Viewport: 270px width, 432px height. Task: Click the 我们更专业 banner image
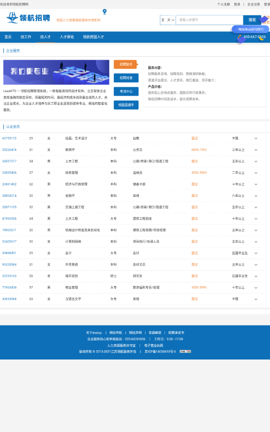pos(56,72)
